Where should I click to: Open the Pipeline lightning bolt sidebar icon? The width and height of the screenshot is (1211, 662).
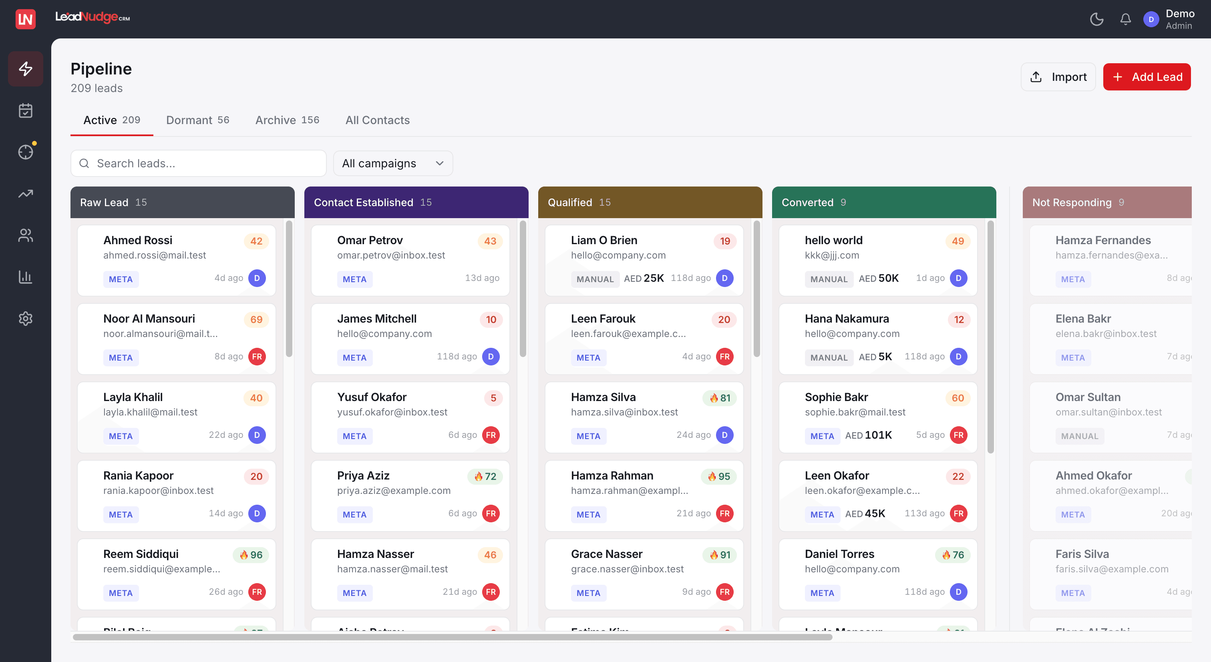click(x=25, y=69)
